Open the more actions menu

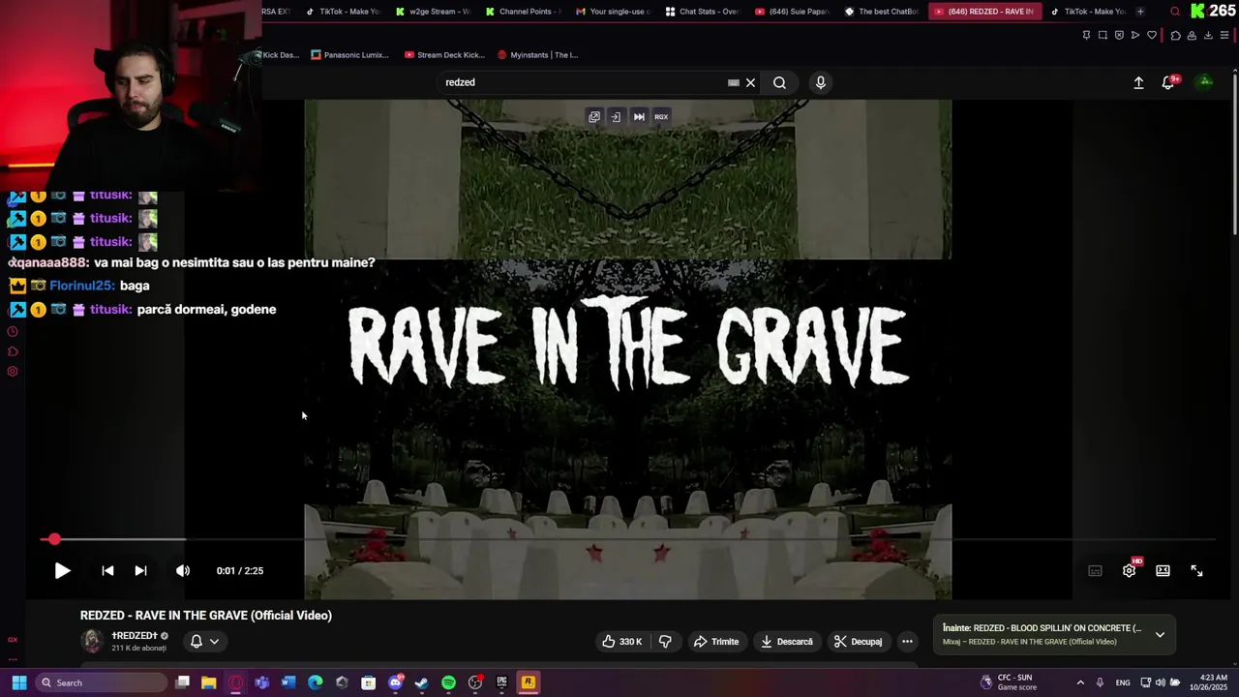tap(907, 642)
